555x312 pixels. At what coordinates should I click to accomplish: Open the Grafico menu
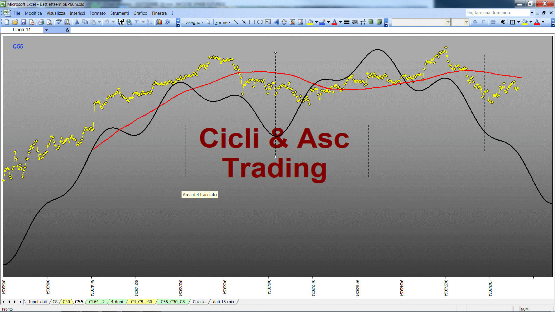pyautogui.click(x=140, y=13)
